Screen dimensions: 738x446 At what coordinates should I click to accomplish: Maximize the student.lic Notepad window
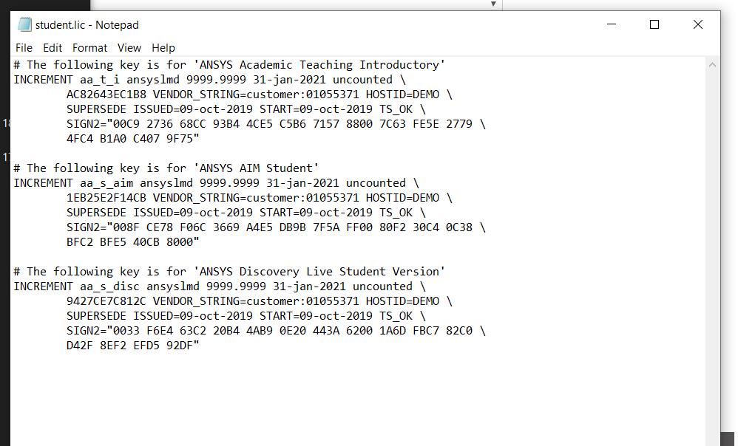click(654, 24)
